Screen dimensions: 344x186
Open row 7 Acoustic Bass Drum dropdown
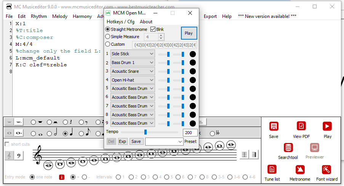(x=133, y=106)
